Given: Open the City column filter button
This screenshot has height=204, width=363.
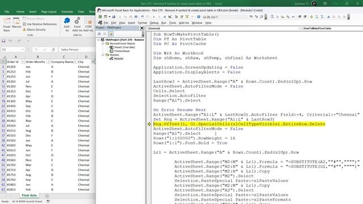Looking at the screenshot, I should pyautogui.click(x=93, y=62).
